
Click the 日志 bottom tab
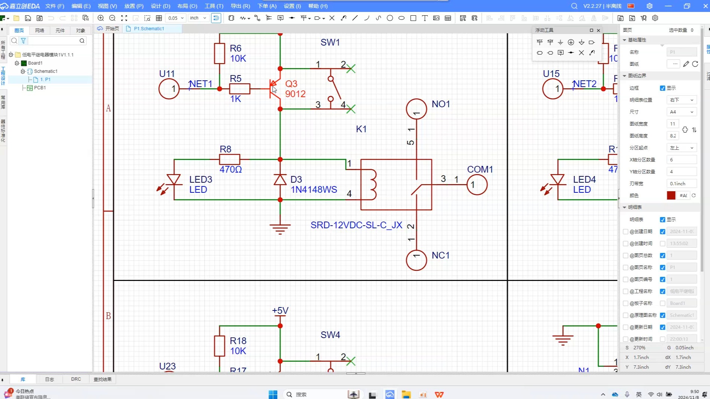point(49,379)
